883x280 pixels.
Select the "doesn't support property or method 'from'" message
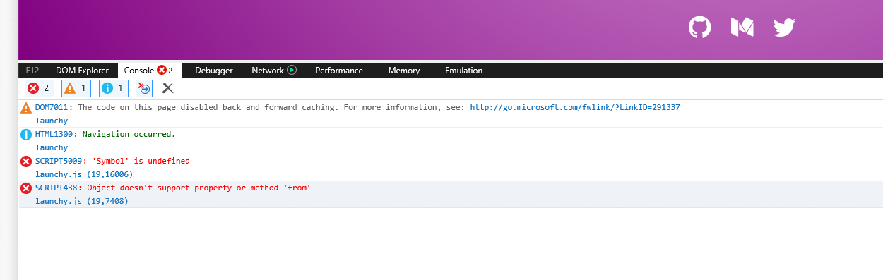tap(214, 188)
